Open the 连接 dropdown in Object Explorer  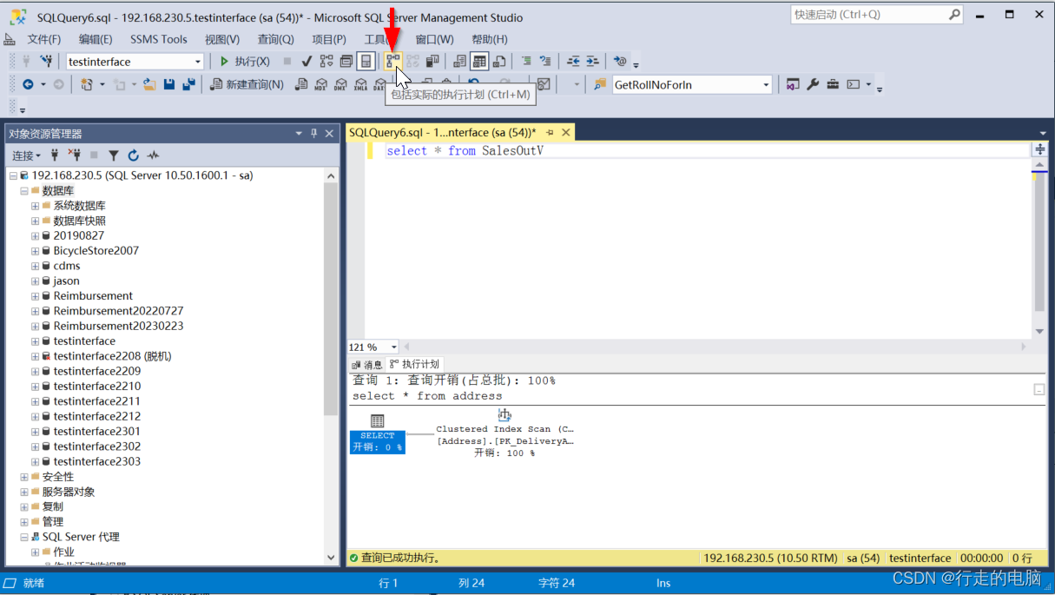click(26, 155)
